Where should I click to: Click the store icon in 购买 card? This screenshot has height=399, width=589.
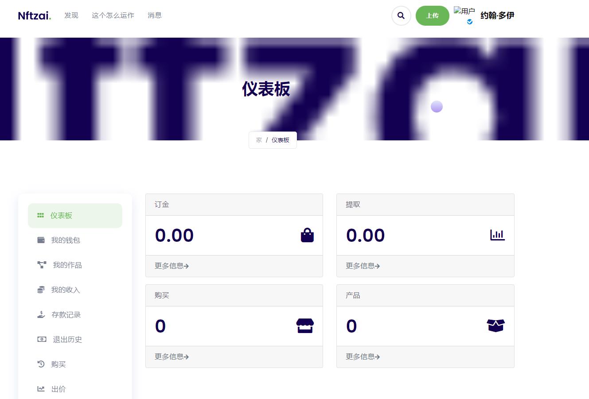[x=305, y=326]
